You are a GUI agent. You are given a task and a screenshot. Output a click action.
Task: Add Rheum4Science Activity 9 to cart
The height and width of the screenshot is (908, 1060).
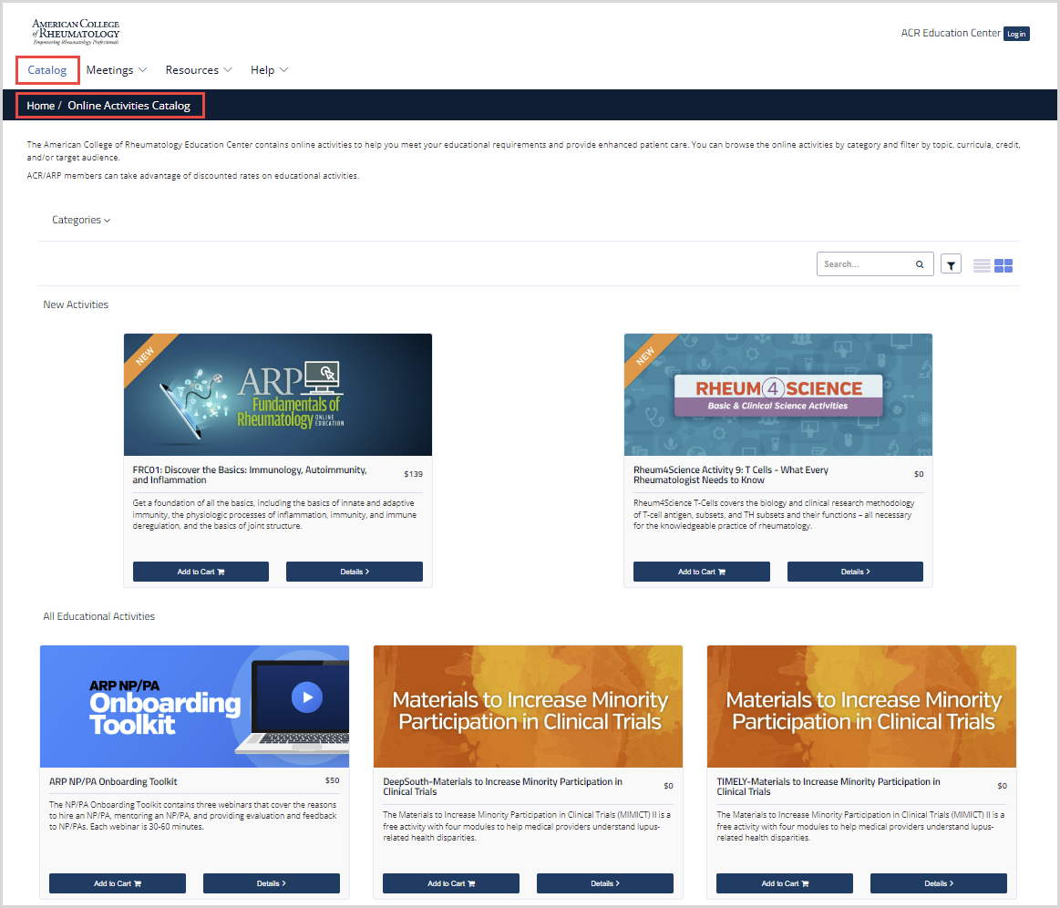pyautogui.click(x=701, y=572)
